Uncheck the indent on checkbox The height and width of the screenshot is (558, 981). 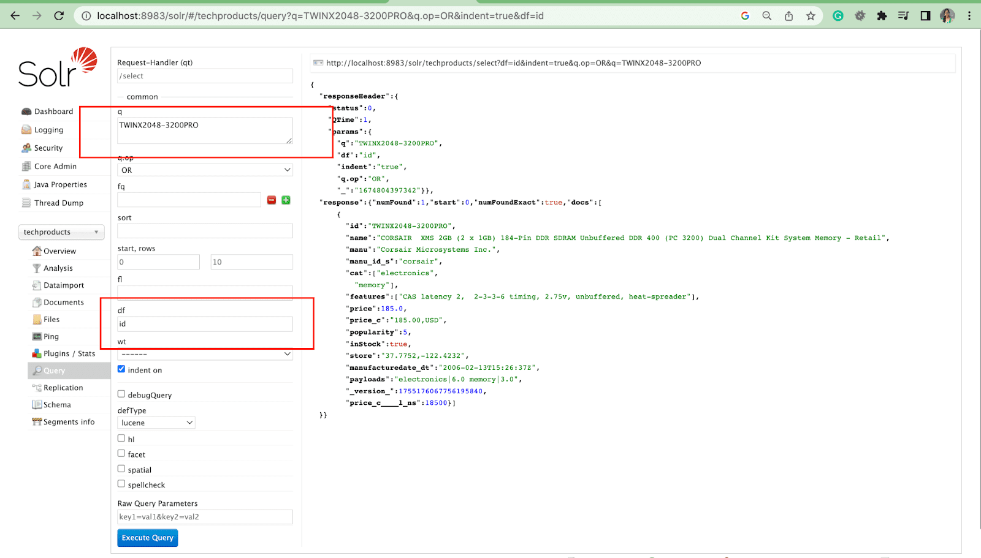tap(121, 369)
